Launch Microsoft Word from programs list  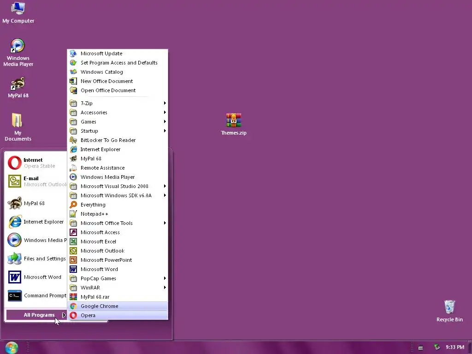coord(118,269)
